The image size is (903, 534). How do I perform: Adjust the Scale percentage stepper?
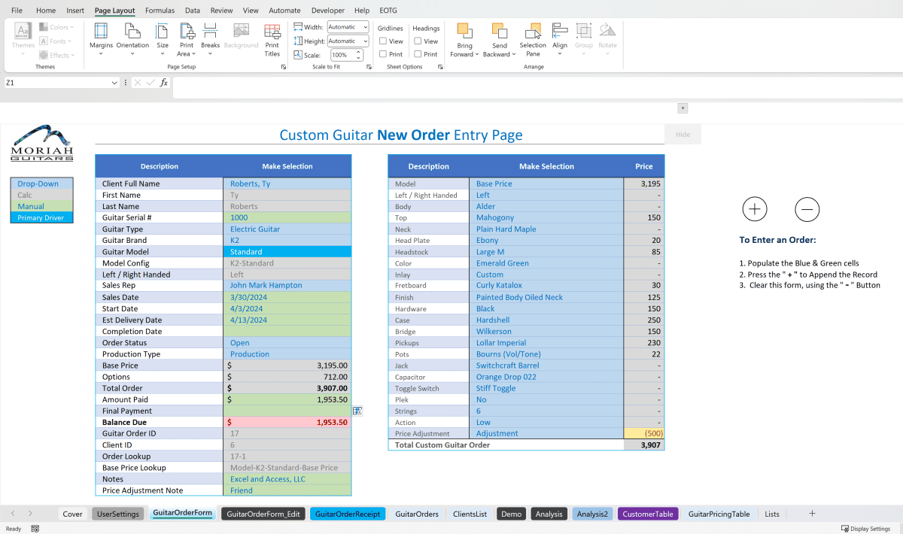coord(359,54)
